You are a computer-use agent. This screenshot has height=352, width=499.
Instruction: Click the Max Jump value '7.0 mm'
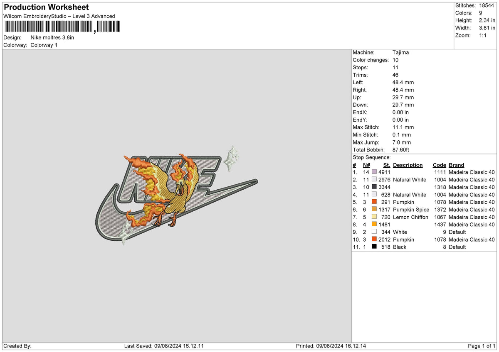coord(402,142)
